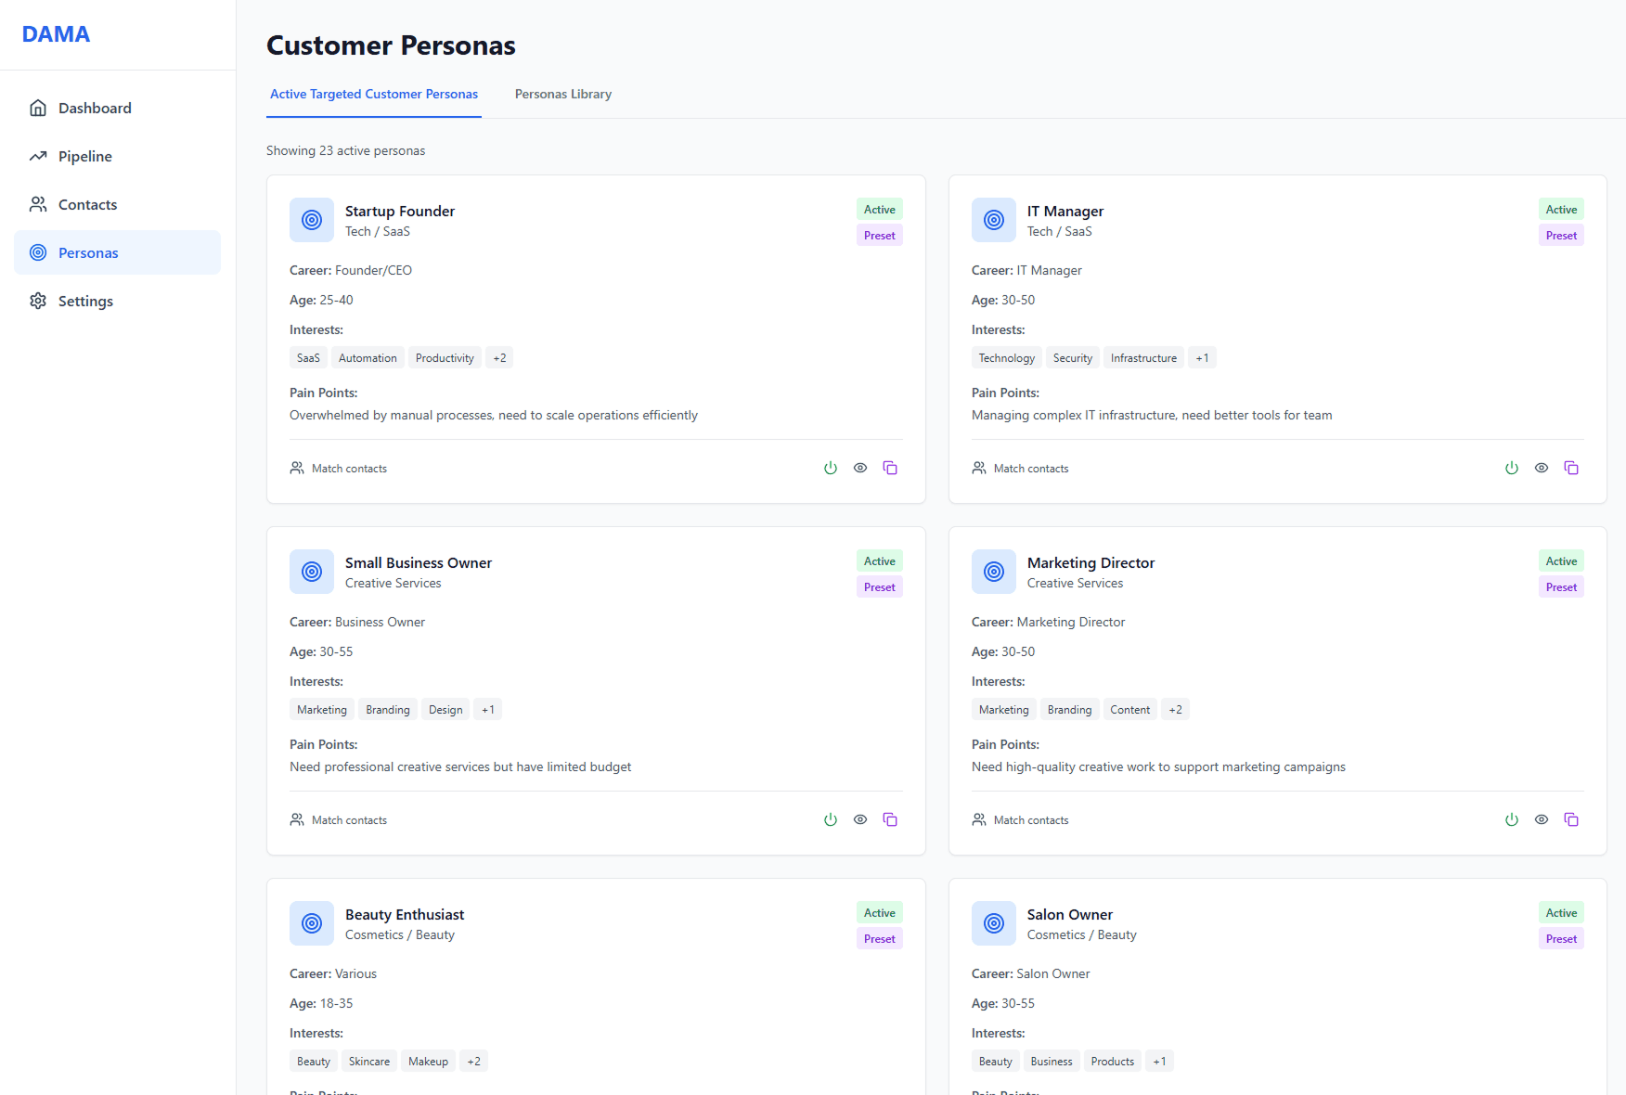The width and height of the screenshot is (1626, 1095).
Task: View Marketing Director with eye icon
Action: [1542, 819]
